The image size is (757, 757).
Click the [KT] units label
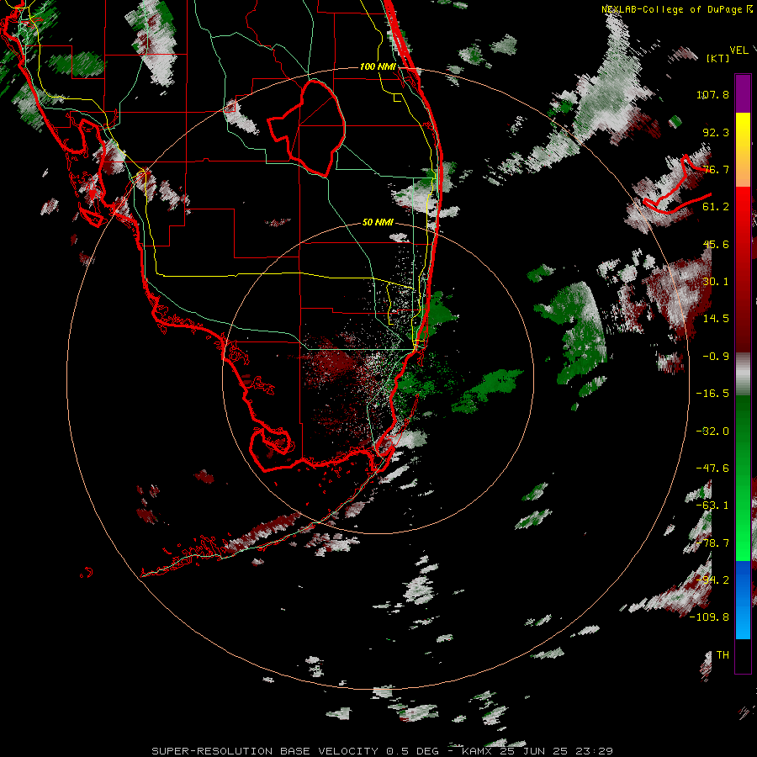717,58
